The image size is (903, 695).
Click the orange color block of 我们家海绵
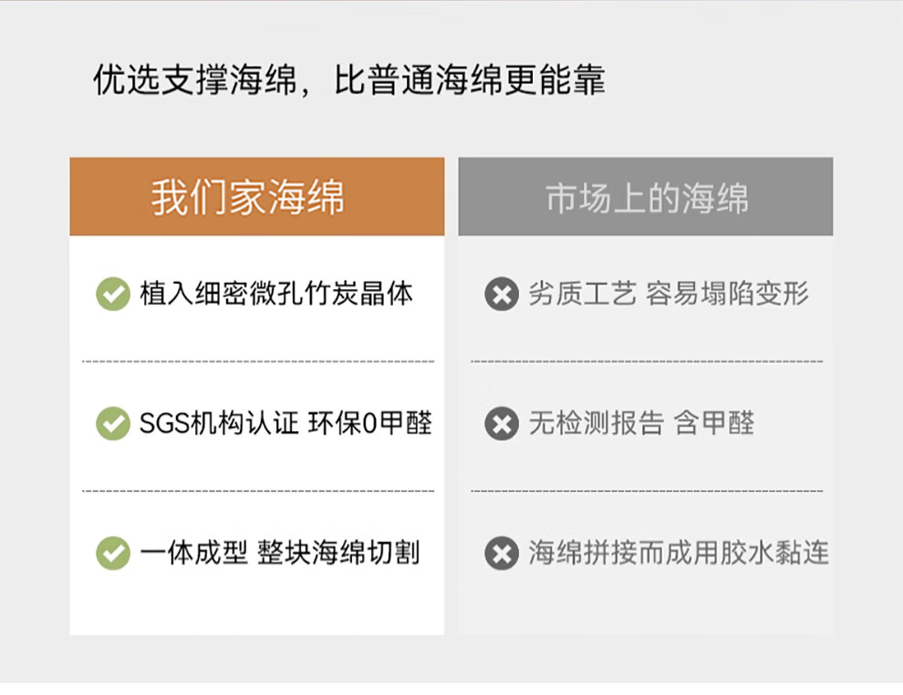click(x=257, y=196)
